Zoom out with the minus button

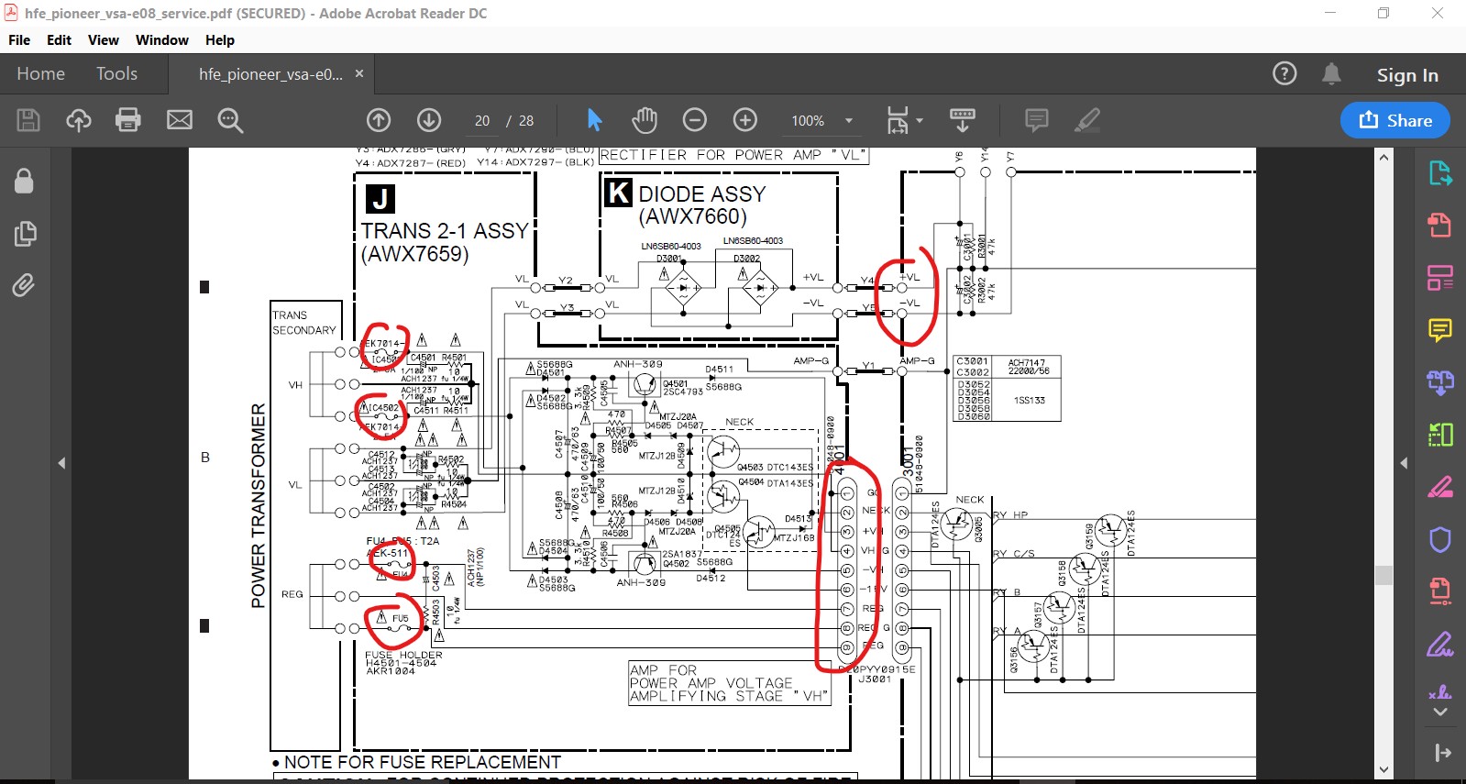(695, 120)
